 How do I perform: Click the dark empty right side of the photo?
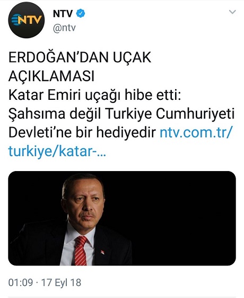[184, 218]
